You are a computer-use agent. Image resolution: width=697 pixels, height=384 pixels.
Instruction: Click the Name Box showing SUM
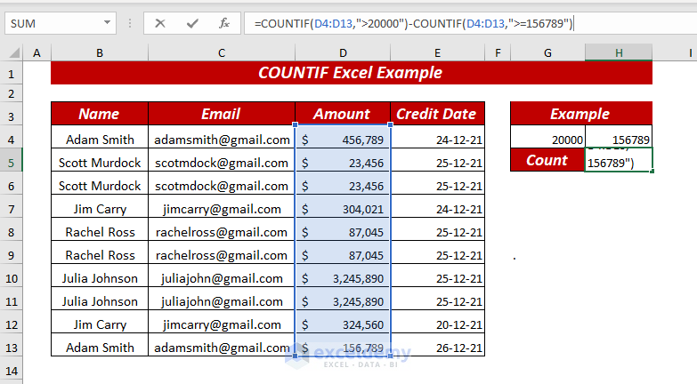[x=61, y=23]
